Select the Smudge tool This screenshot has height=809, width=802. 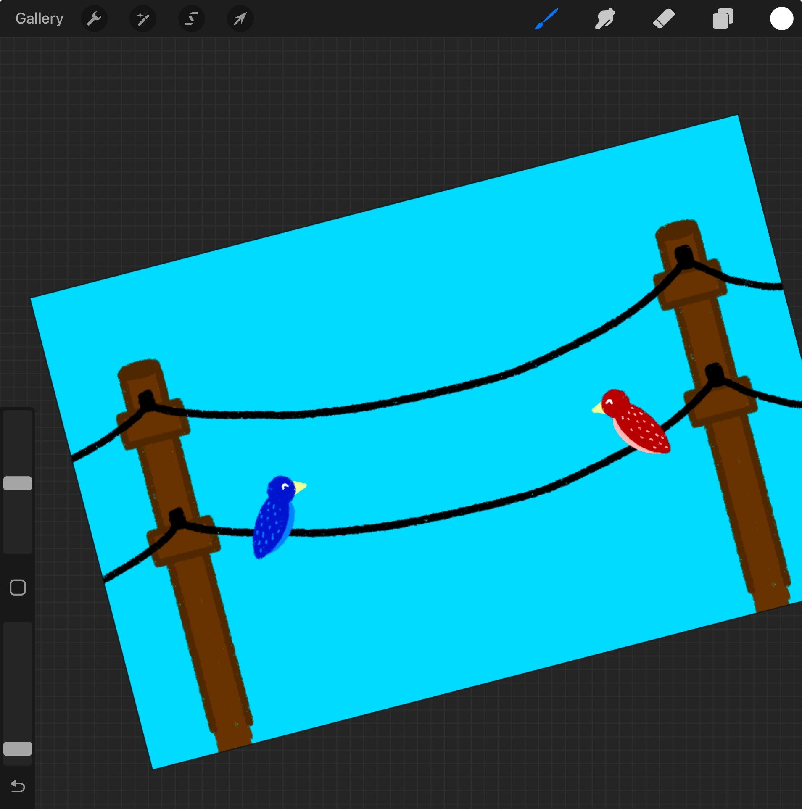(605, 18)
